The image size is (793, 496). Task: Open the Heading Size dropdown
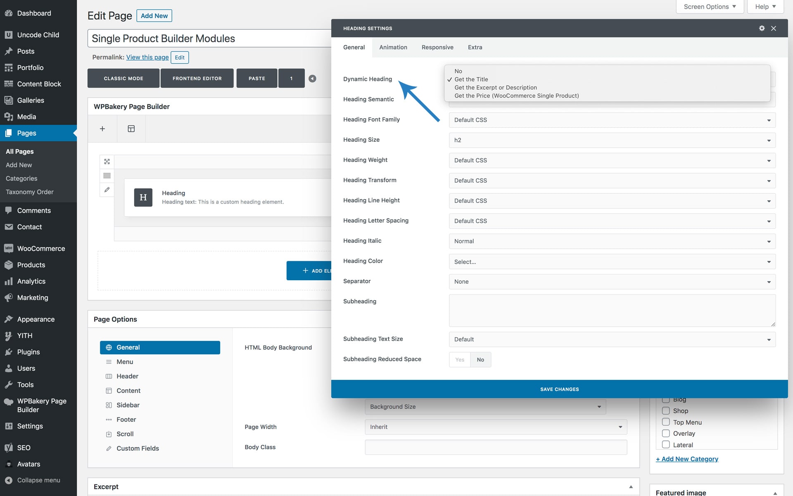(612, 140)
